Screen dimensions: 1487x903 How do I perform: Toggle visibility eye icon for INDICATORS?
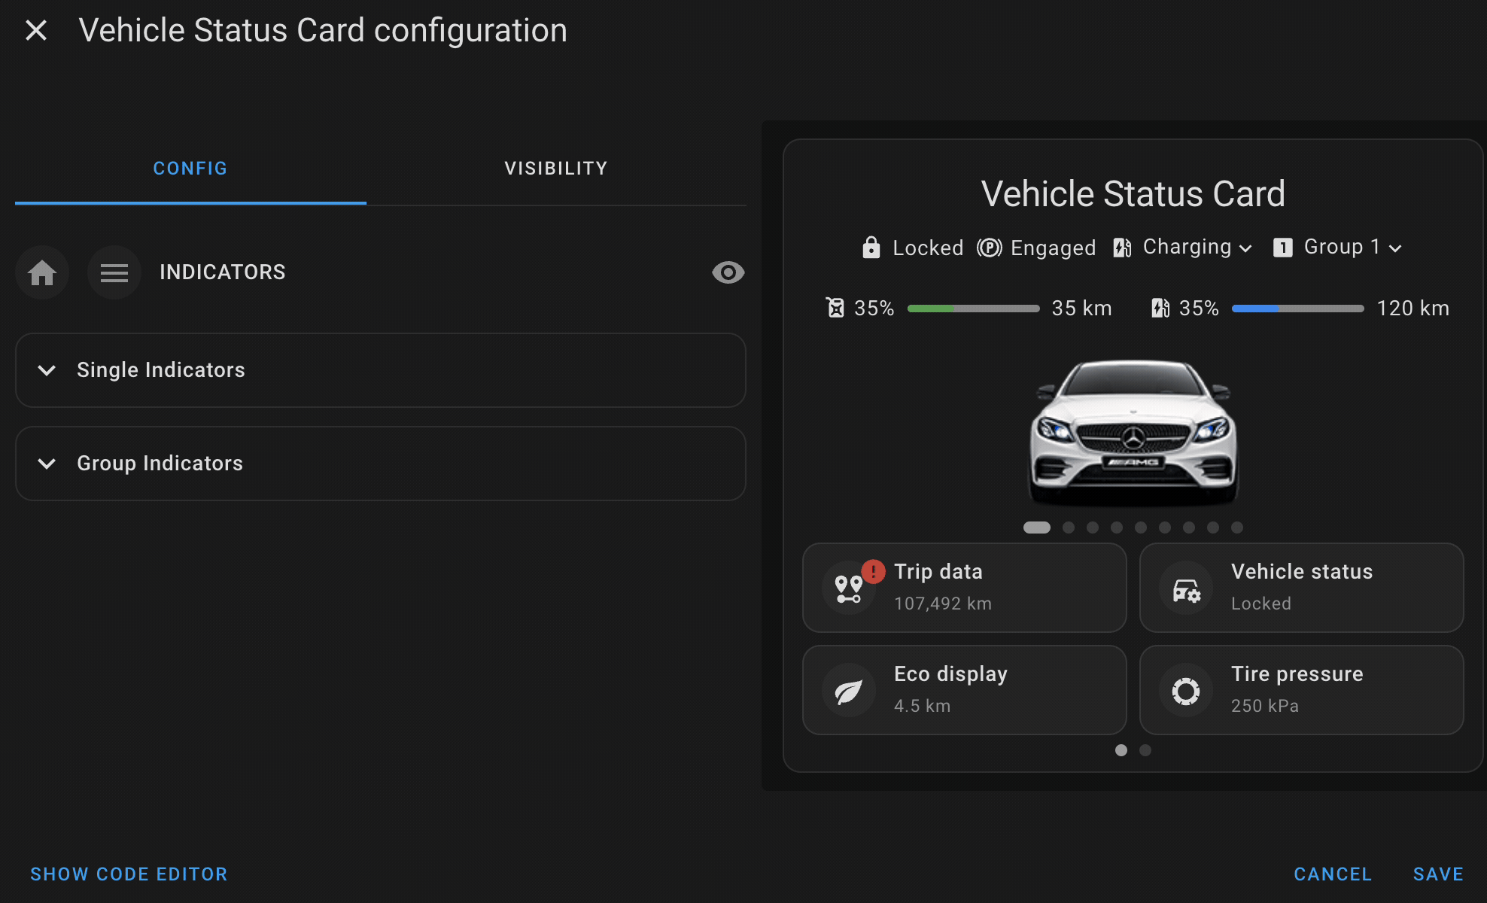pyautogui.click(x=728, y=272)
